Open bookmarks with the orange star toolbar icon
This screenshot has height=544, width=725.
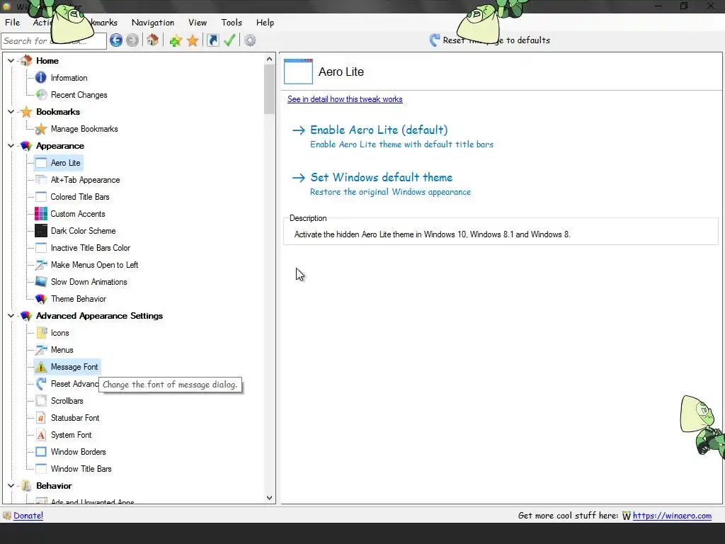(193, 40)
